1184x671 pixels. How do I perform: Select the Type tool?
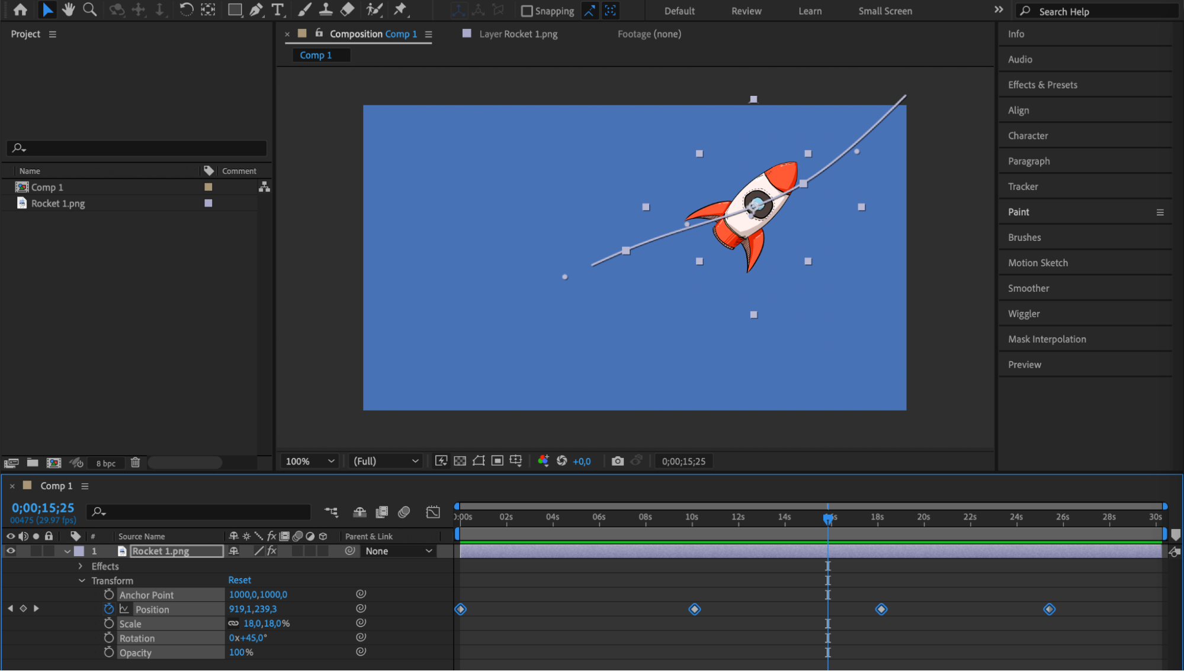coord(277,9)
